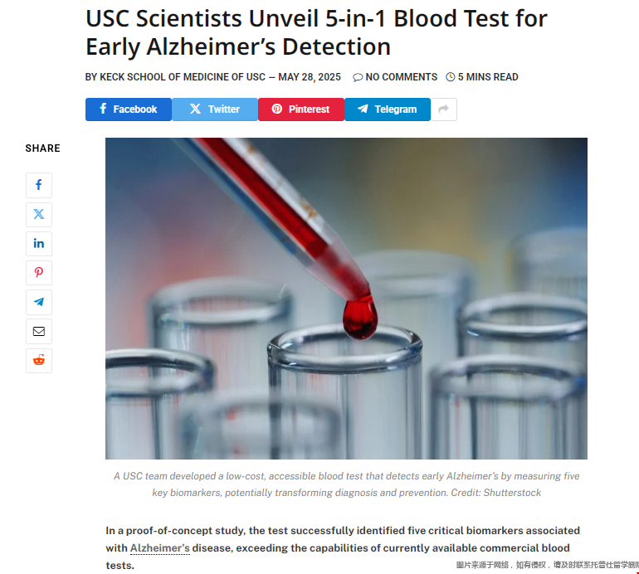Click the blue Facebook share button
This screenshot has width=639, height=574.
pos(129,109)
